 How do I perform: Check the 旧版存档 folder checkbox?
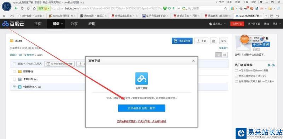[14, 71]
